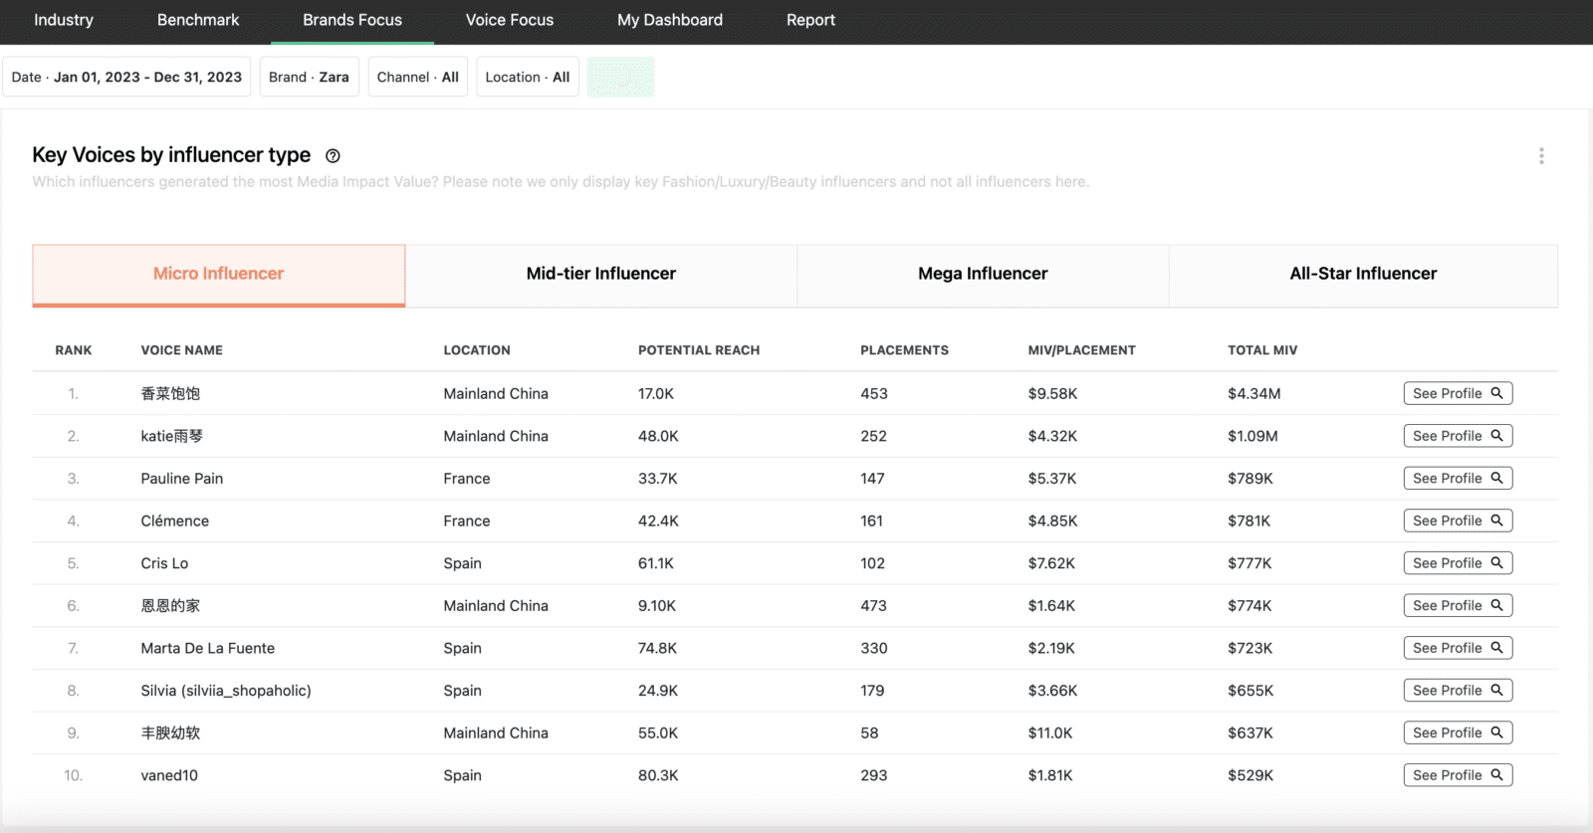This screenshot has height=833, width=1593.
Task: Click magnifier icon in Pauline Pain's row
Action: coord(1496,478)
